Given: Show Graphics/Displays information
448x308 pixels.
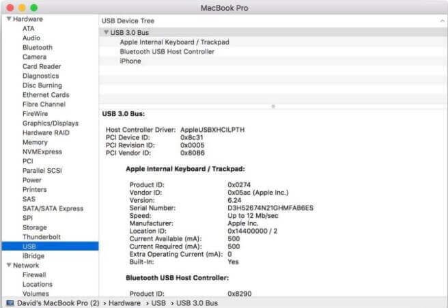Looking at the screenshot, I should tap(51, 123).
